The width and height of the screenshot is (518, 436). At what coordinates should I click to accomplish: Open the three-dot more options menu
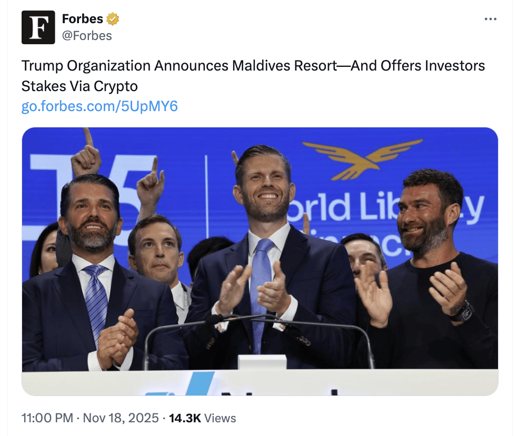coord(490,19)
